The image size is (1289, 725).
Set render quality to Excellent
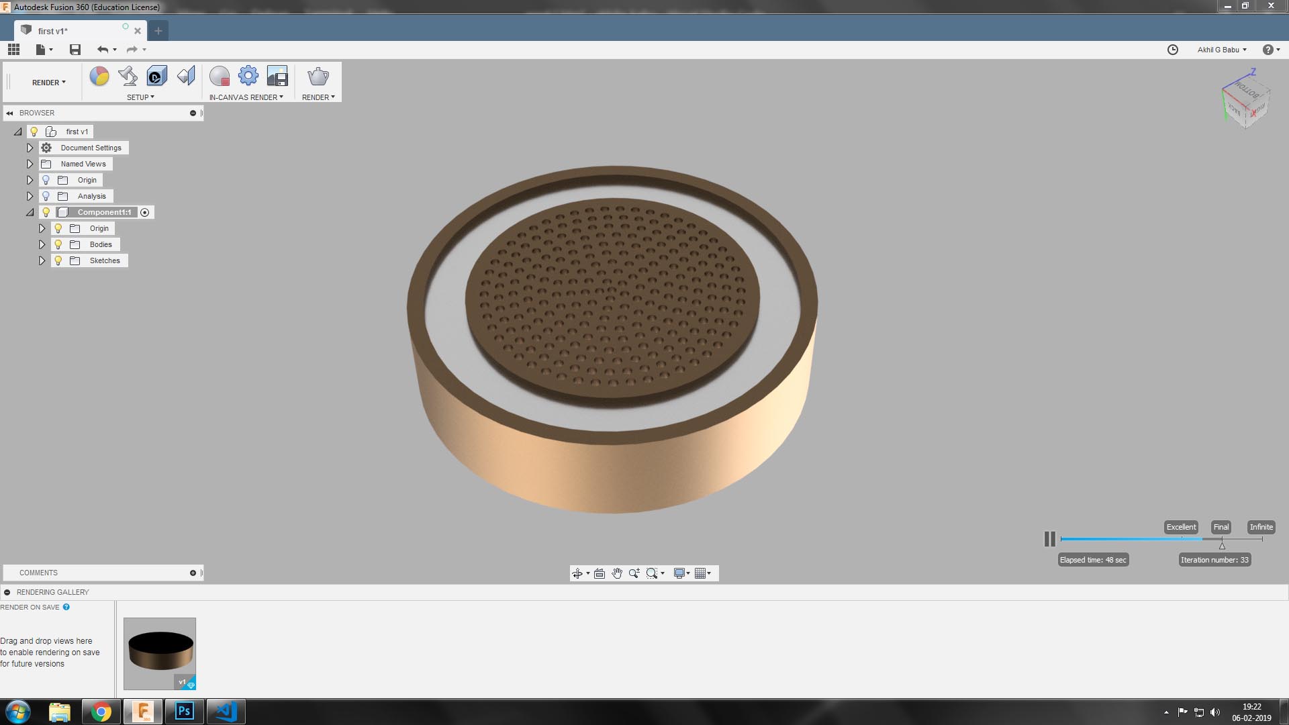point(1181,527)
